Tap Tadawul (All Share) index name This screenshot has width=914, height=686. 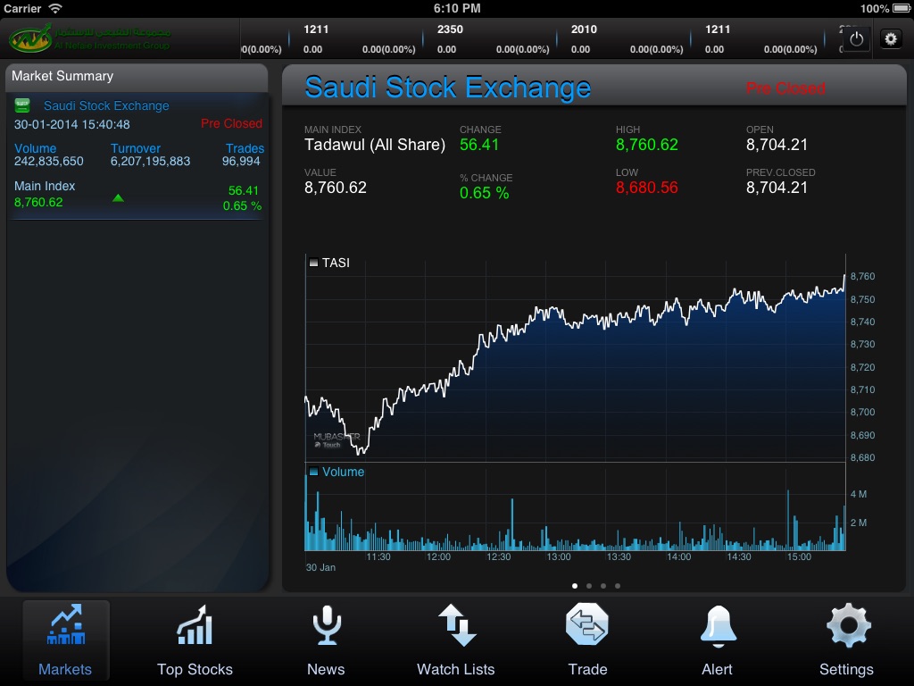[x=375, y=145]
